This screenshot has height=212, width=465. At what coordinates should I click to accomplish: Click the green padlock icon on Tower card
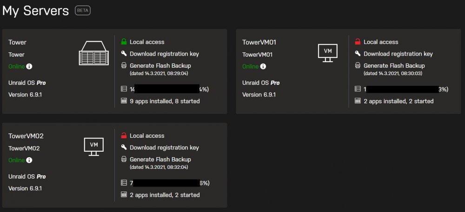tap(124, 42)
